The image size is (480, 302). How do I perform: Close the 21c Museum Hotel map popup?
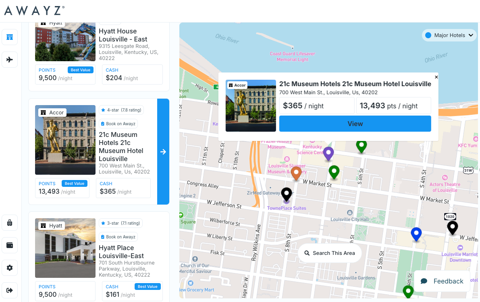(x=436, y=77)
